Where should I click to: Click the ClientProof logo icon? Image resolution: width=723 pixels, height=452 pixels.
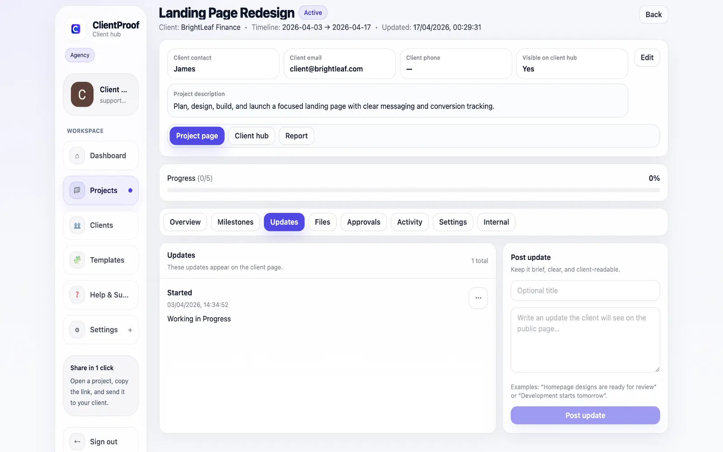[76, 29]
